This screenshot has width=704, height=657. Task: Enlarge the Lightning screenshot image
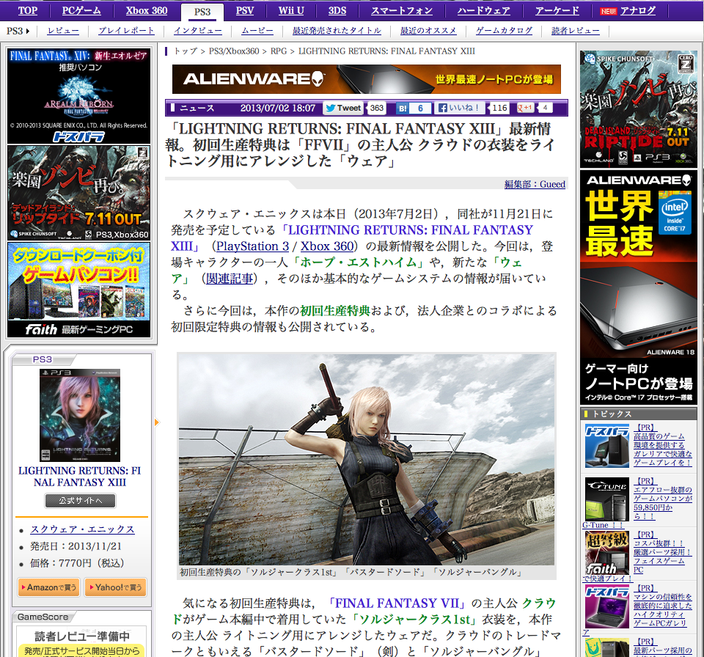point(367,459)
